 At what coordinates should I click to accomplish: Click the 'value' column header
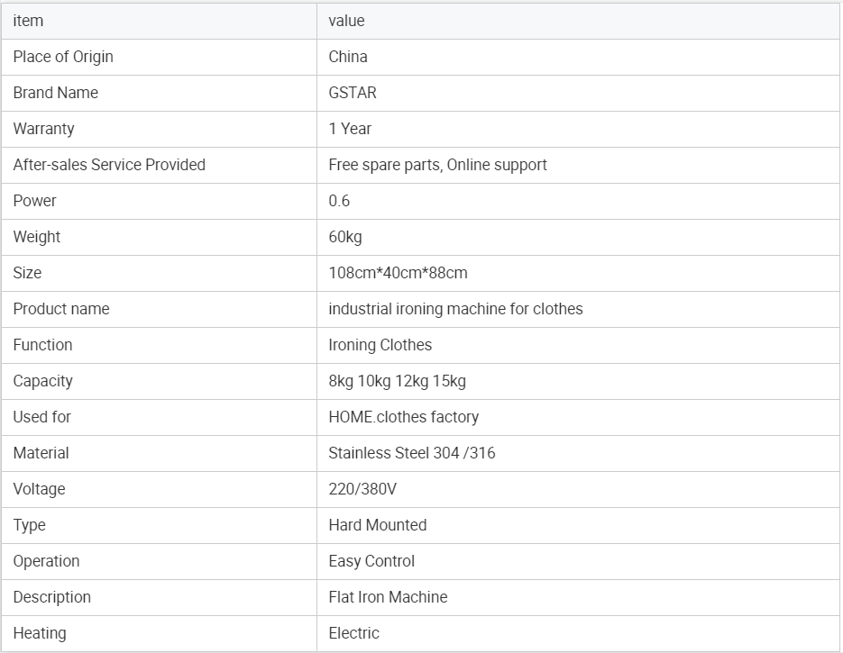[x=578, y=21]
